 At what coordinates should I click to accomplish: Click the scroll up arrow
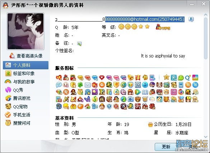(206, 15)
